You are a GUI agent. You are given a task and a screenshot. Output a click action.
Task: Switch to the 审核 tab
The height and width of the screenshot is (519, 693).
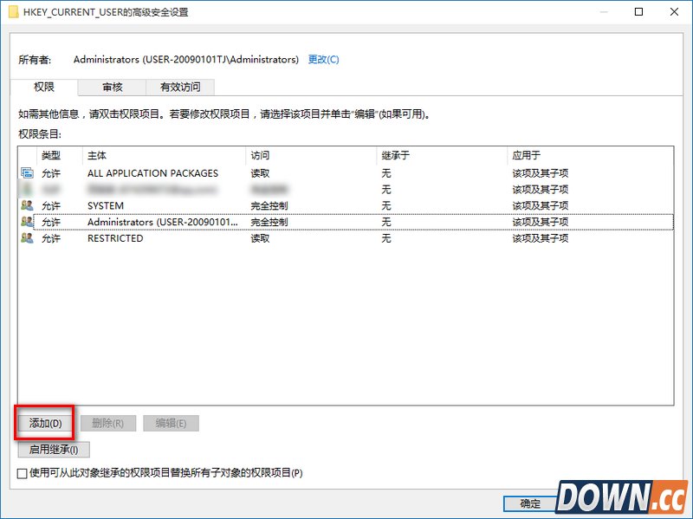112,87
